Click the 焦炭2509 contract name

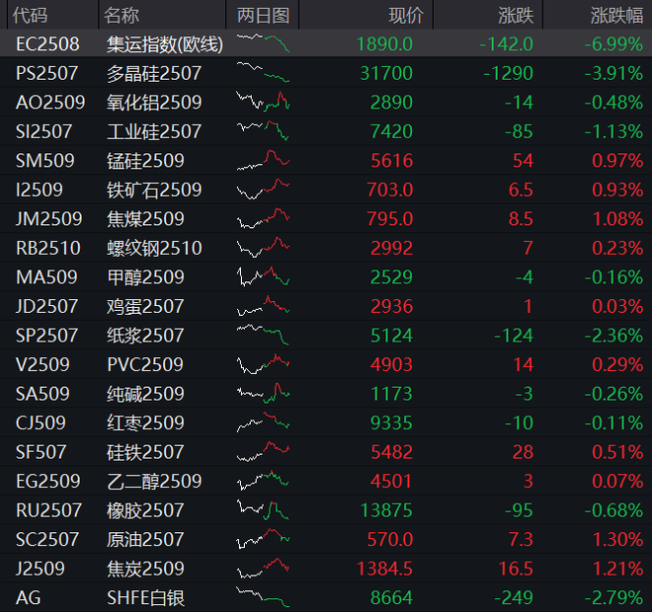[145, 569]
